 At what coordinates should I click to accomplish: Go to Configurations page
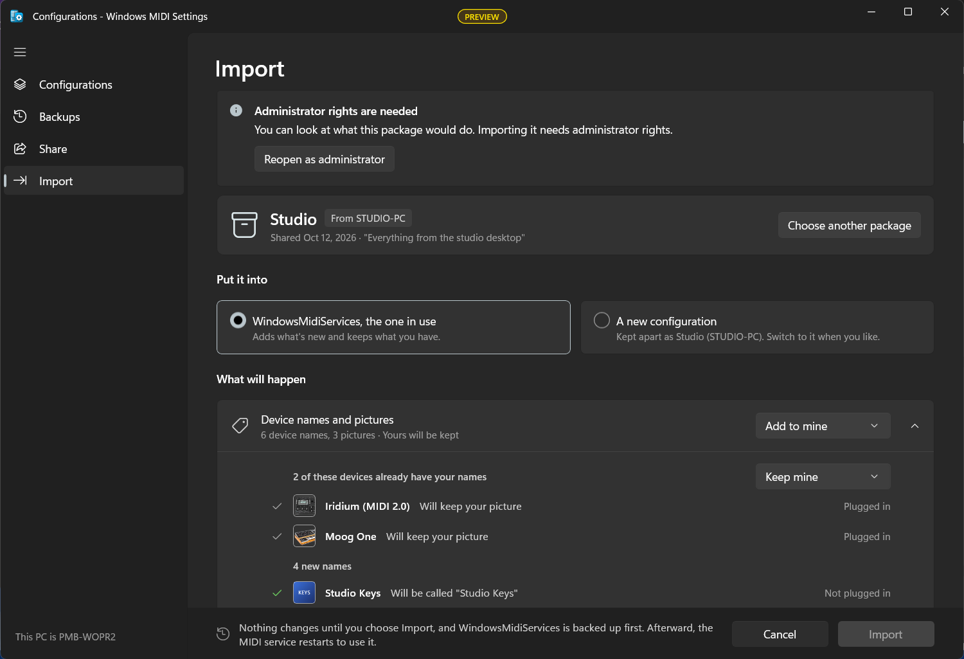pyautogui.click(x=94, y=84)
